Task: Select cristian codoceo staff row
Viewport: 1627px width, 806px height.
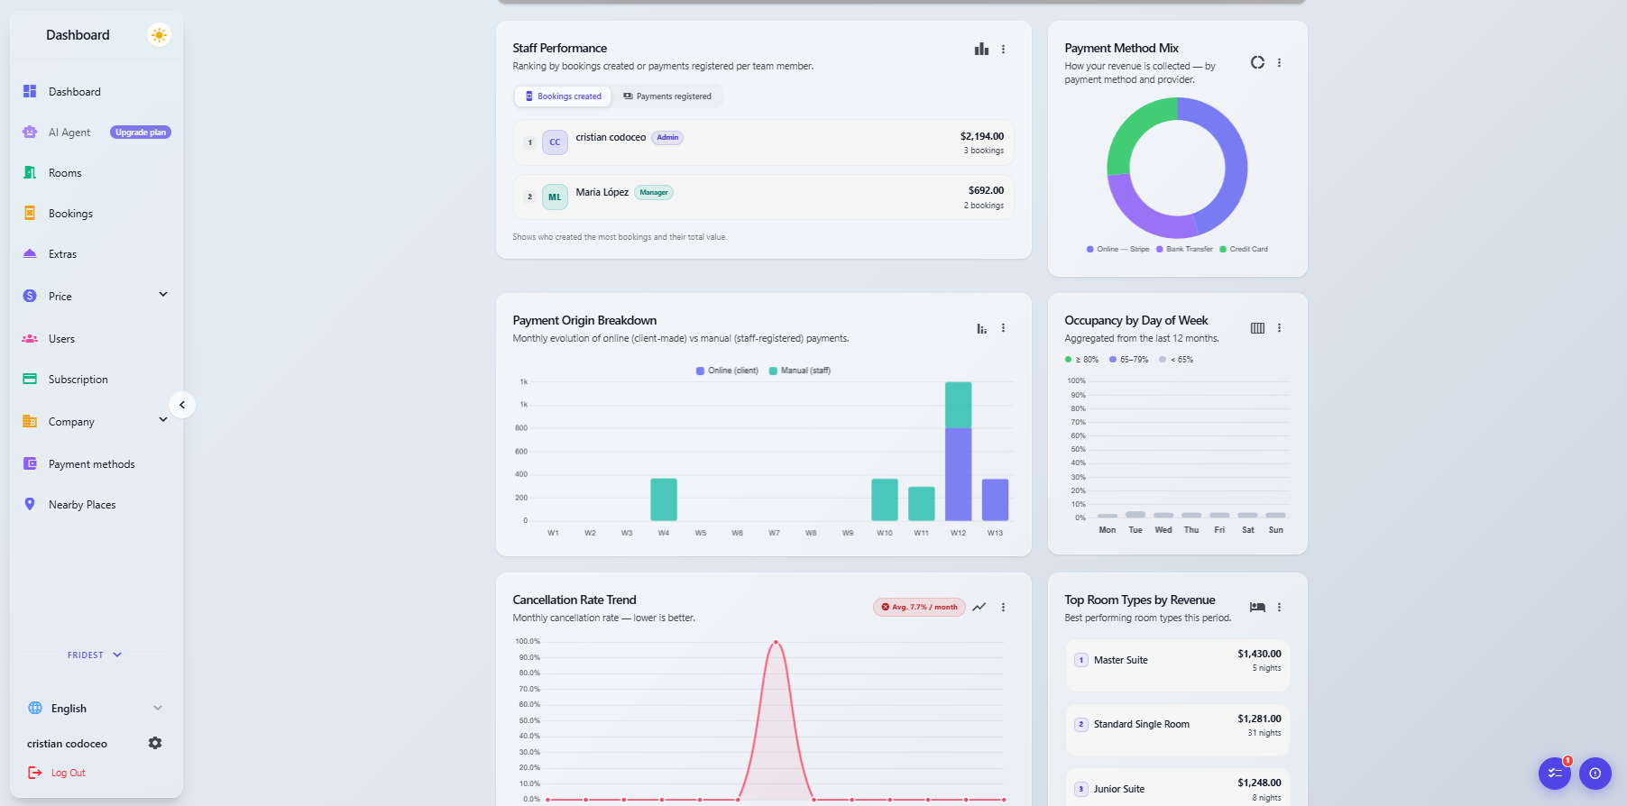Action: tap(763, 142)
